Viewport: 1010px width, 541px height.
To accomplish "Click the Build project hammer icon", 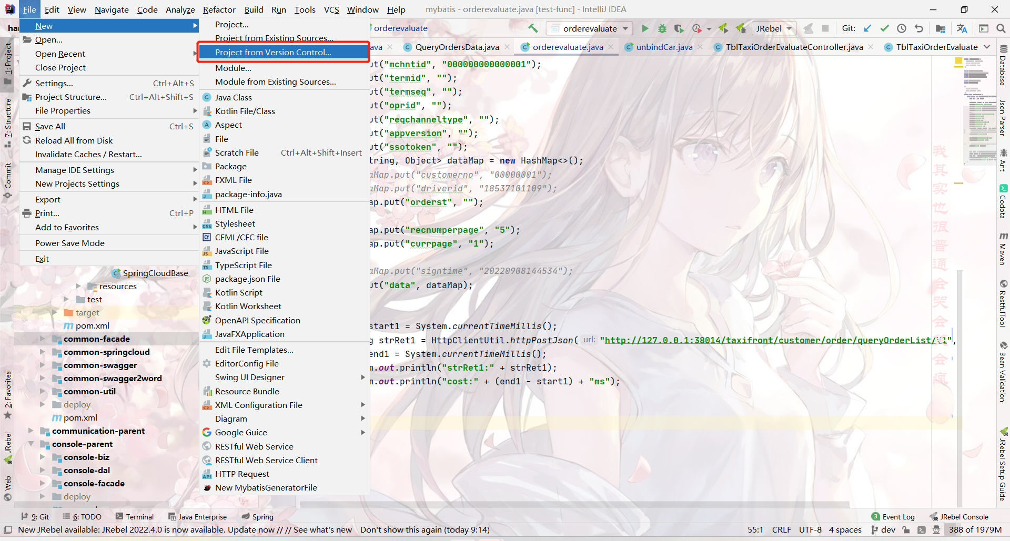I will point(533,28).
